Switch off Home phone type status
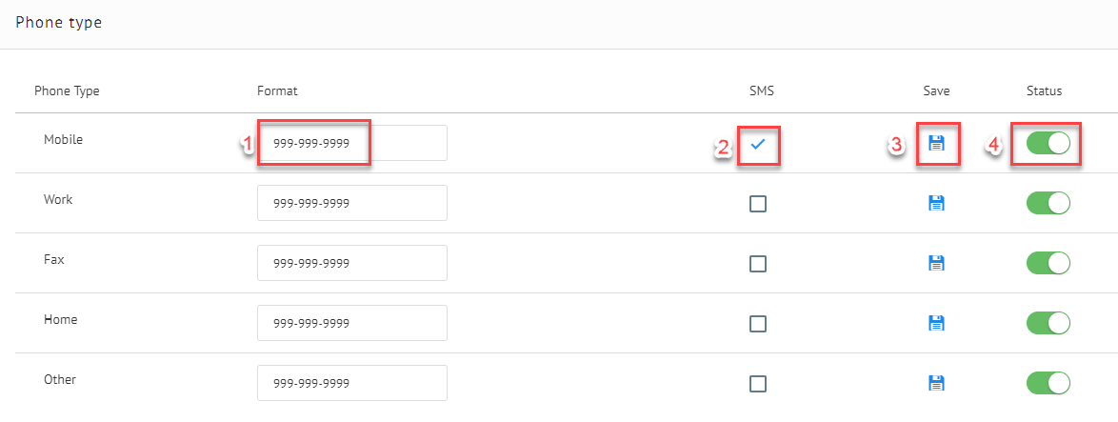Viewport: 1118px width, 422px height. [1048, 323]
